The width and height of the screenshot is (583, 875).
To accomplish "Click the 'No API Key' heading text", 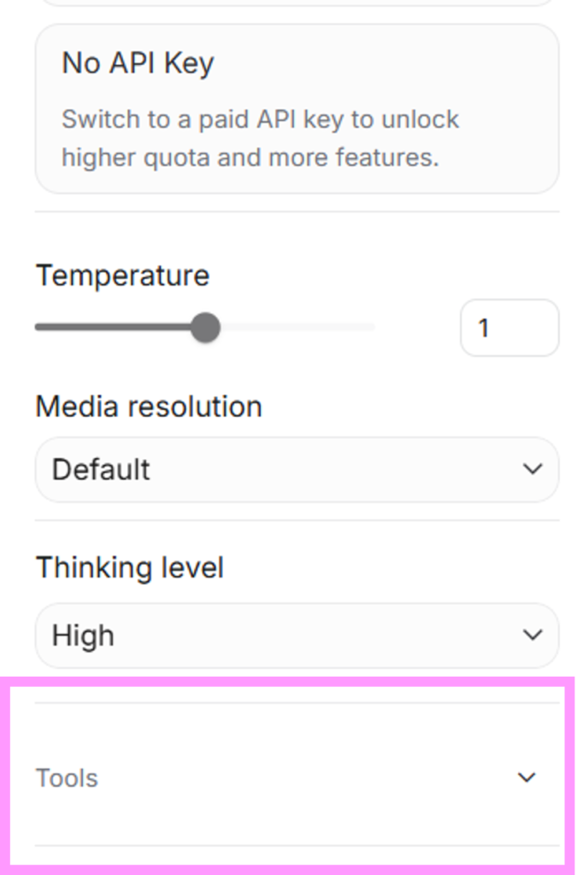I will coord(138,63).
